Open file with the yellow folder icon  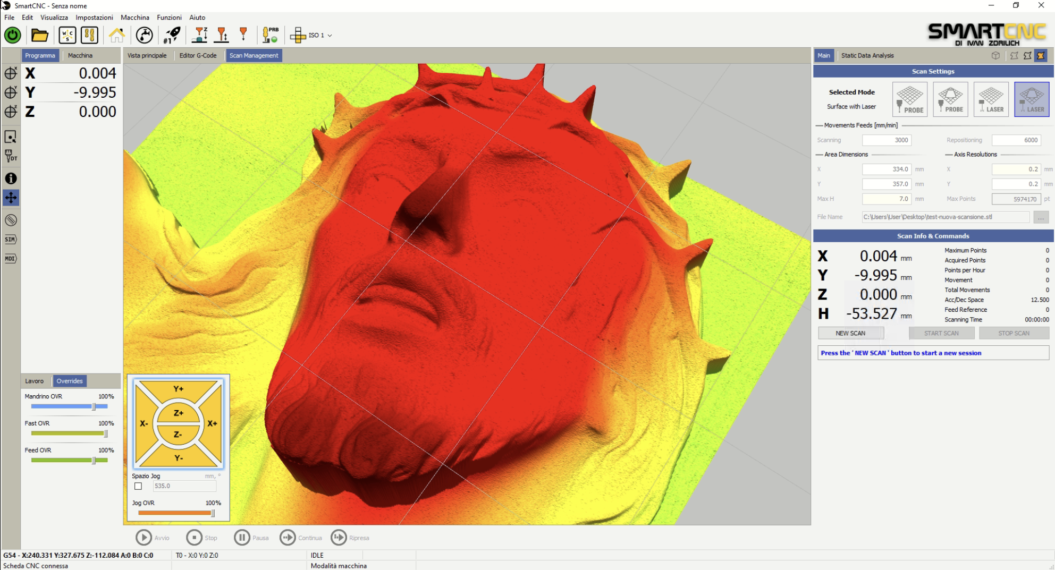pos(40,35)
